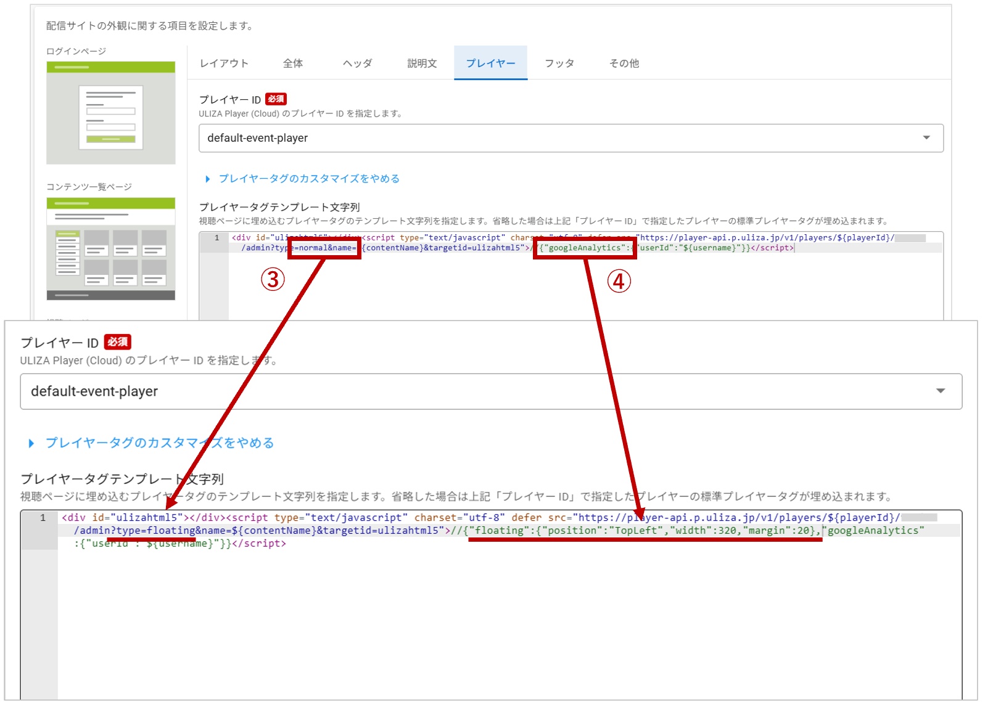Open the フッタ tab

(559, 63)
